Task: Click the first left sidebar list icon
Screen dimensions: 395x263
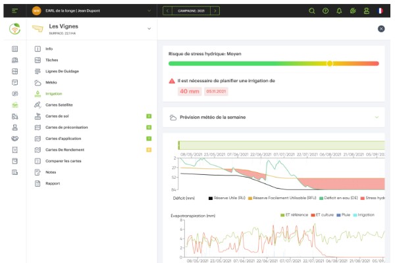Action: (x=15, y=49)
